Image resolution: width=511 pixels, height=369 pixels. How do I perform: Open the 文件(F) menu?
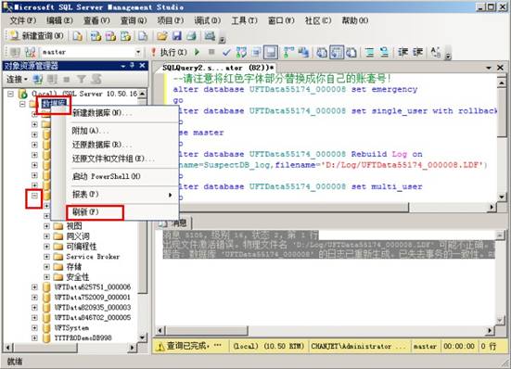click(23, 20)
